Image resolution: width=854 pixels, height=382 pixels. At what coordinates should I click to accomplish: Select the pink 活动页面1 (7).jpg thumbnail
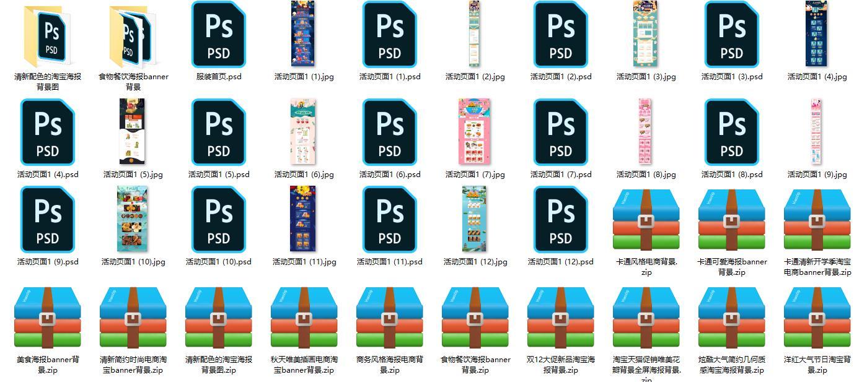[x=474, y=131]
